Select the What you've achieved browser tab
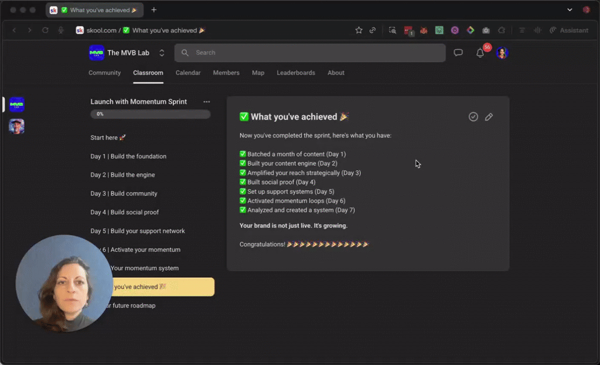The image size is (600, 365). click(x=95, y=10)
